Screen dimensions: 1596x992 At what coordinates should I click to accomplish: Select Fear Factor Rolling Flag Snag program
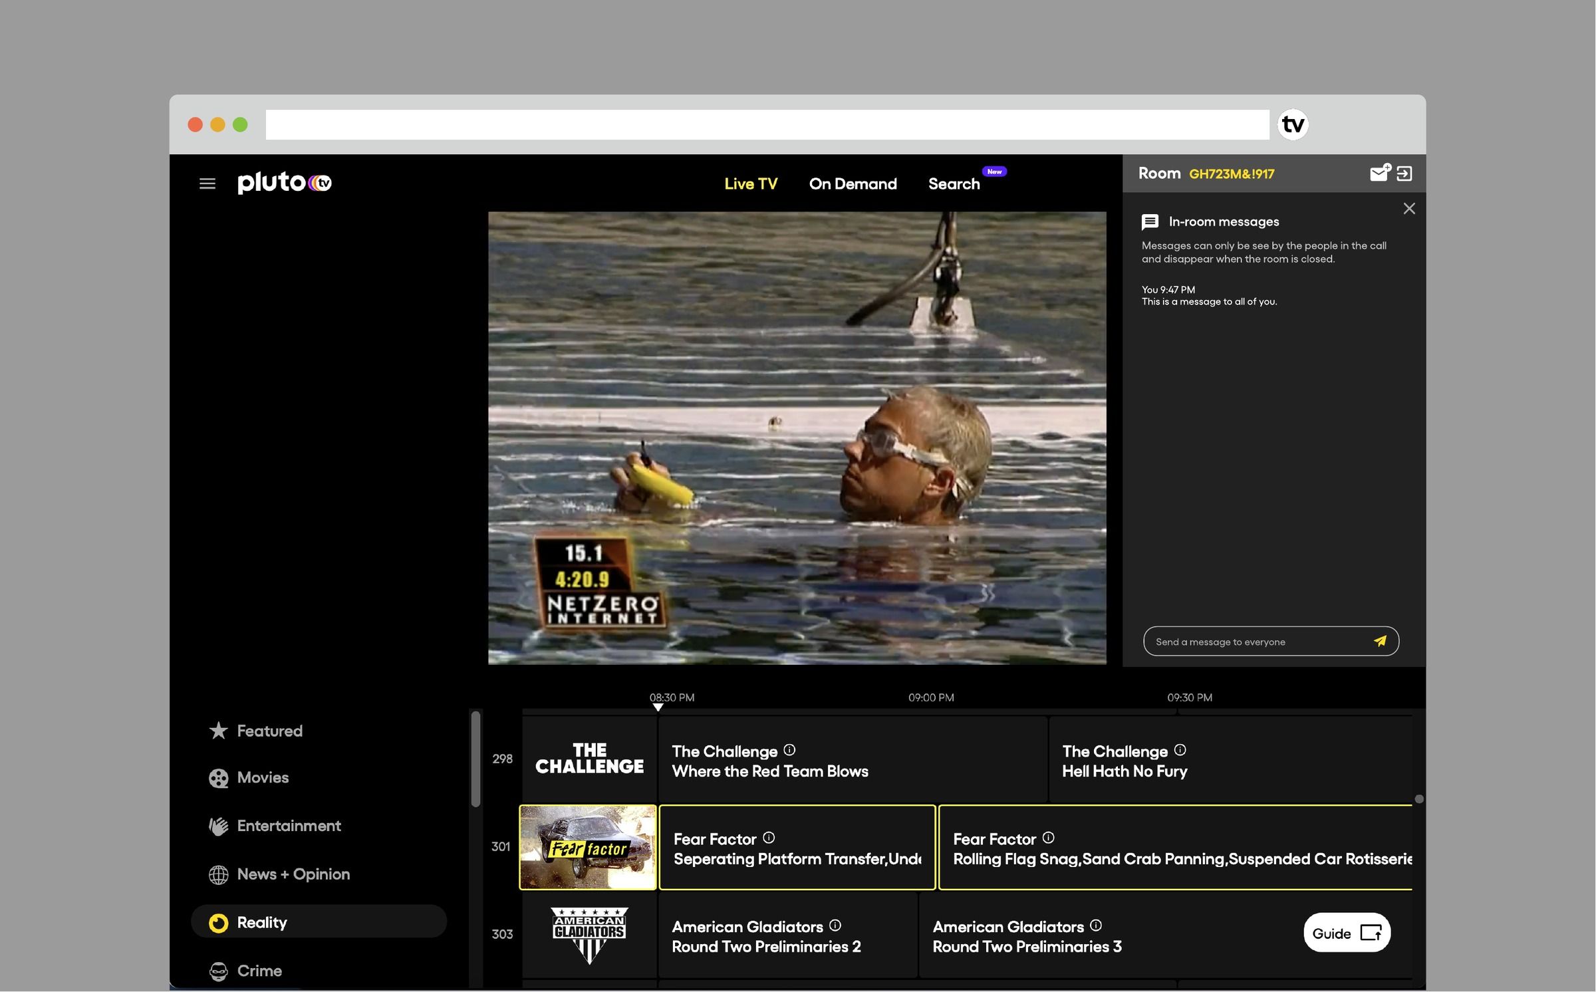pos(1175,847)
